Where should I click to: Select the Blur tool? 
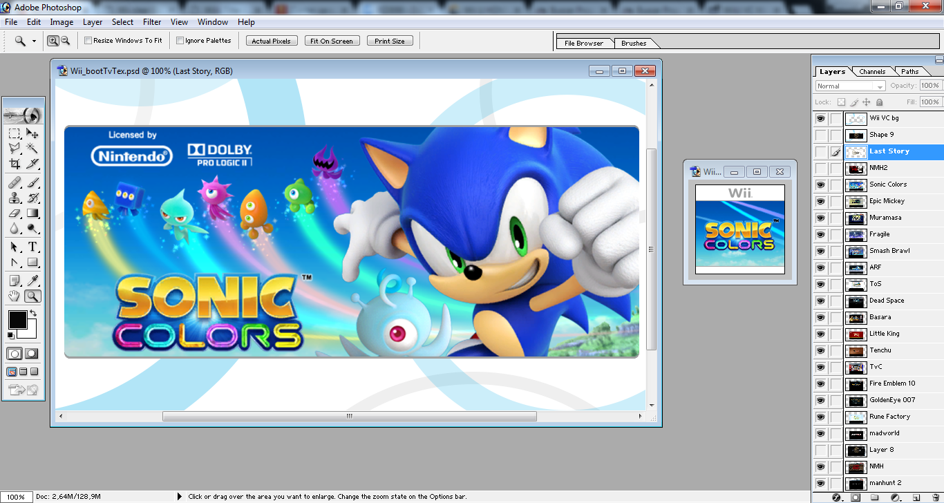coord(15,229)
